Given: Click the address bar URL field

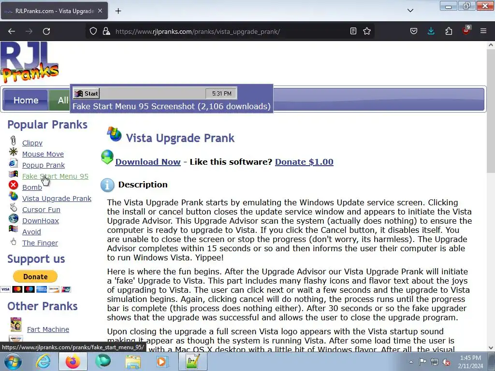Looking at the screenshot, I should tap(231, 31).
